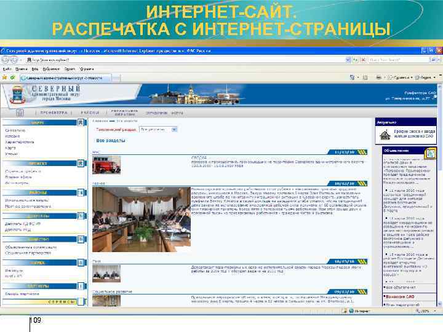Open the address bar history dropdown
This screenshot has width=443, height=332.
348,60
